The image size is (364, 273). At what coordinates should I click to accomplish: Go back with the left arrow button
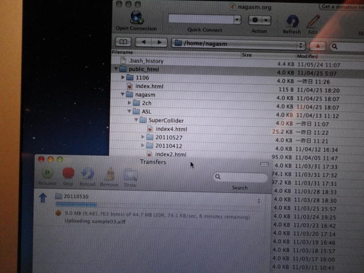coord(143,42)
